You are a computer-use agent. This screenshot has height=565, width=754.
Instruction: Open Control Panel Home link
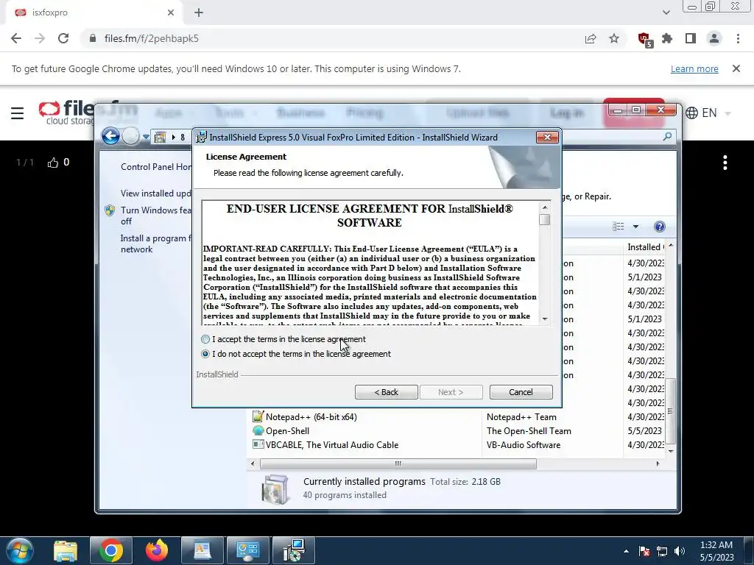(x=156, y=167)
